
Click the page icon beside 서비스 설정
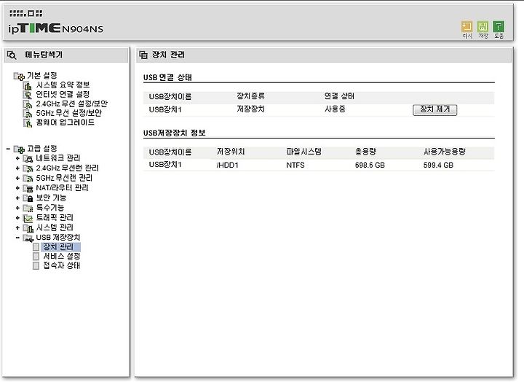coord(36,257)
